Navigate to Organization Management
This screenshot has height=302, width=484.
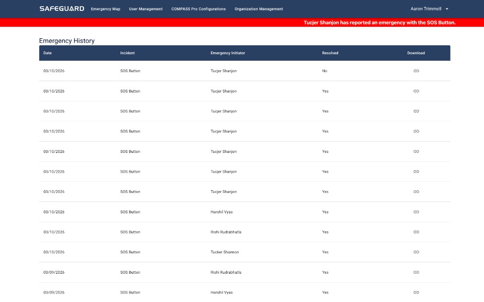click(x=259, y=9)
